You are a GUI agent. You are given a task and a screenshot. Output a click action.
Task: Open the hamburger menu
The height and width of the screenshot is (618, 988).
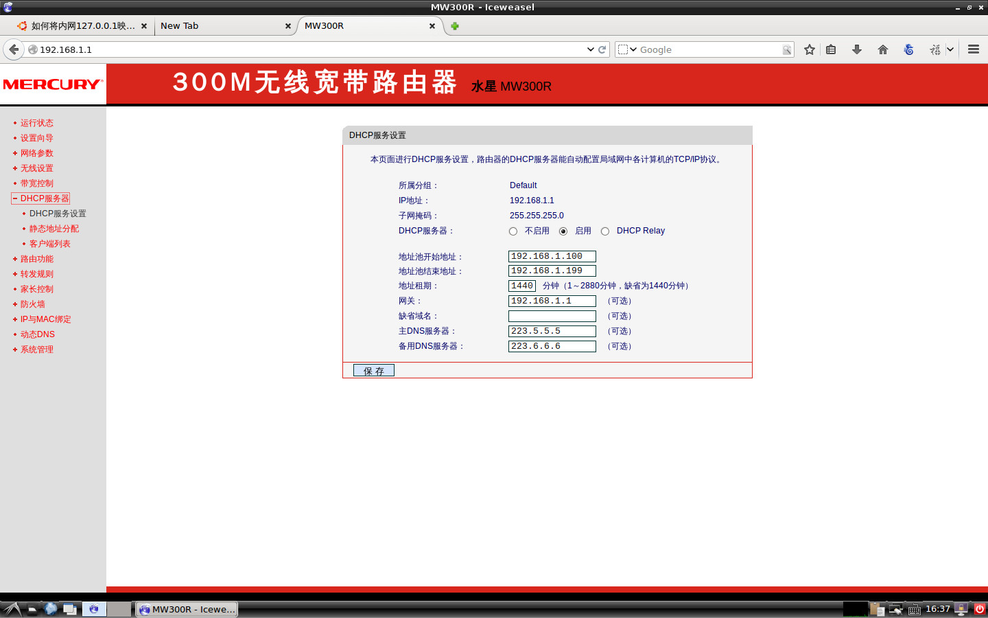click(x=973, y=49)
